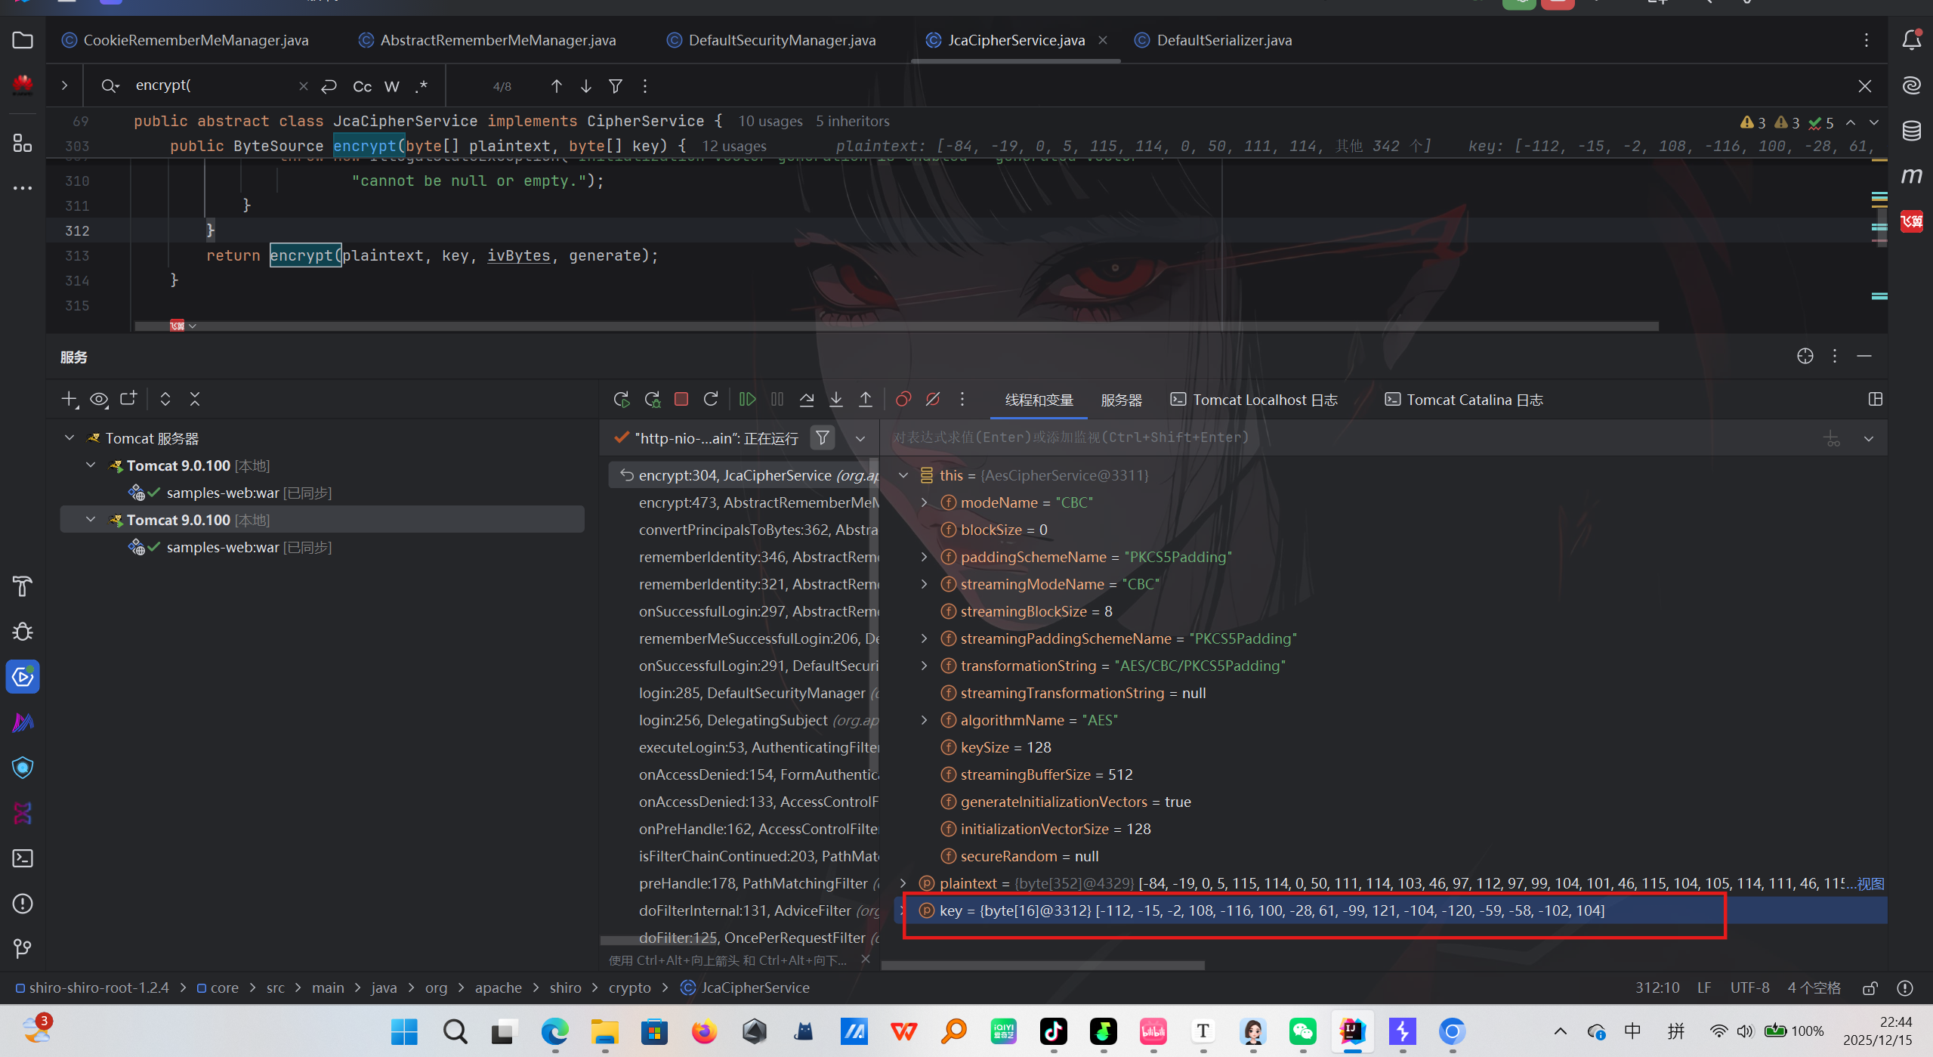1933x1057 pixels.
Task: Stop the running Tomcat debug session
Action: (x=681, y=399)
